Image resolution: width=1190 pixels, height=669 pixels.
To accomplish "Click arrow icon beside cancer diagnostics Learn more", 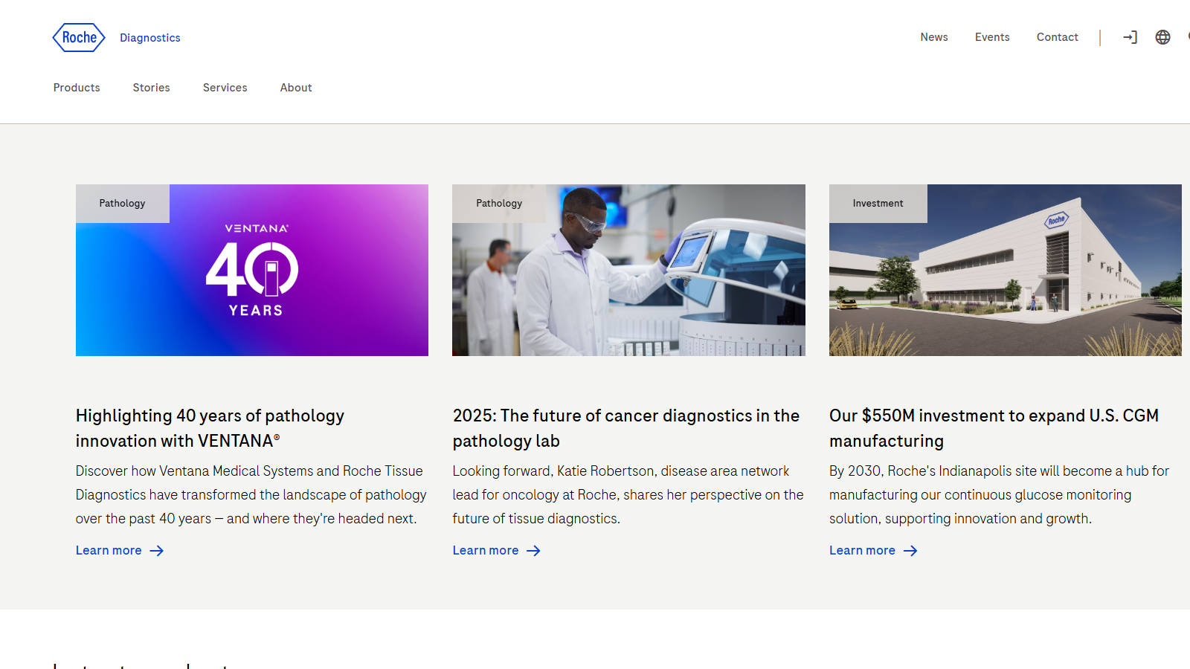I will pyautogui.click(x=534, y=551).
